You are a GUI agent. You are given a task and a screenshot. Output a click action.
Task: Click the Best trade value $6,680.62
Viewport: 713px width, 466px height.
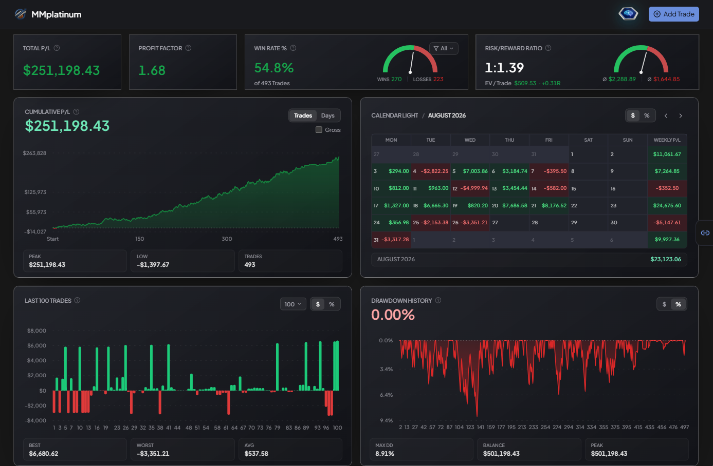(x=44, y=454)
